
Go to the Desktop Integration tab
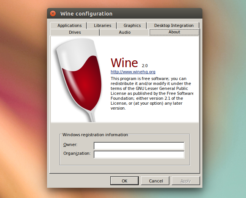coord(174,25)
